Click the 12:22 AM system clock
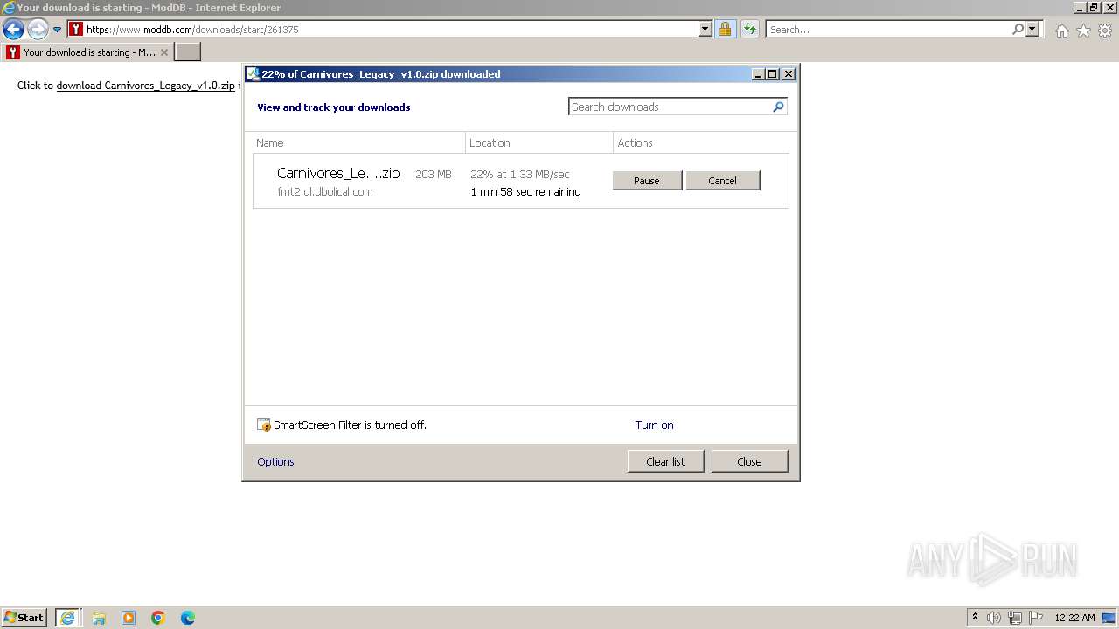This screenshot has height=629, width=1119. pos(1074,618)
